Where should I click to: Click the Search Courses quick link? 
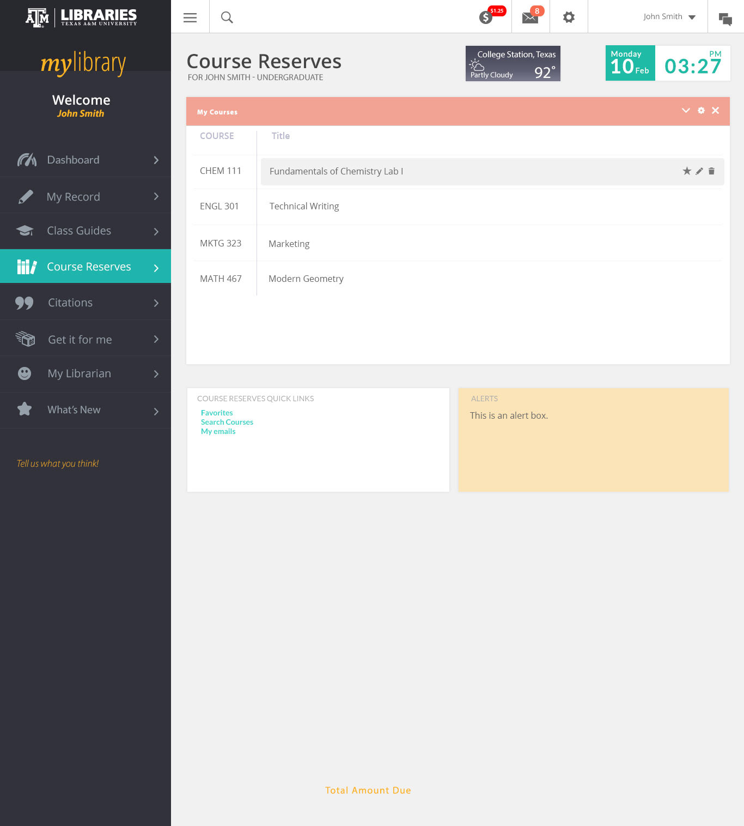coord(227,422)
